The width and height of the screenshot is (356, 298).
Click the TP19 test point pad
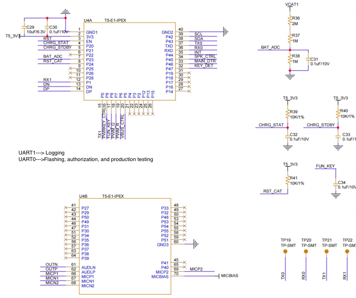click(285, 252)
